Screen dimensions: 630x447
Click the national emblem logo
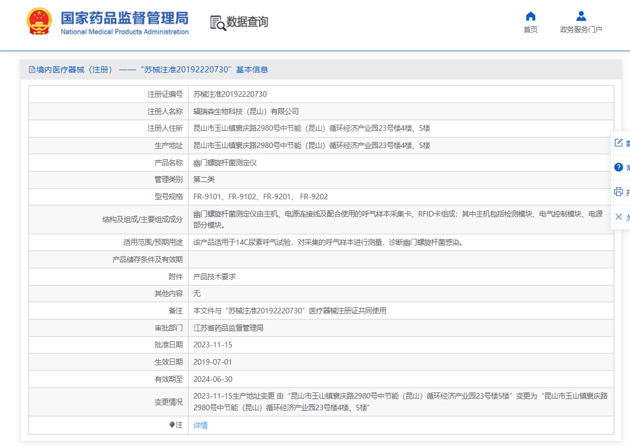click(x=39, y=21)
